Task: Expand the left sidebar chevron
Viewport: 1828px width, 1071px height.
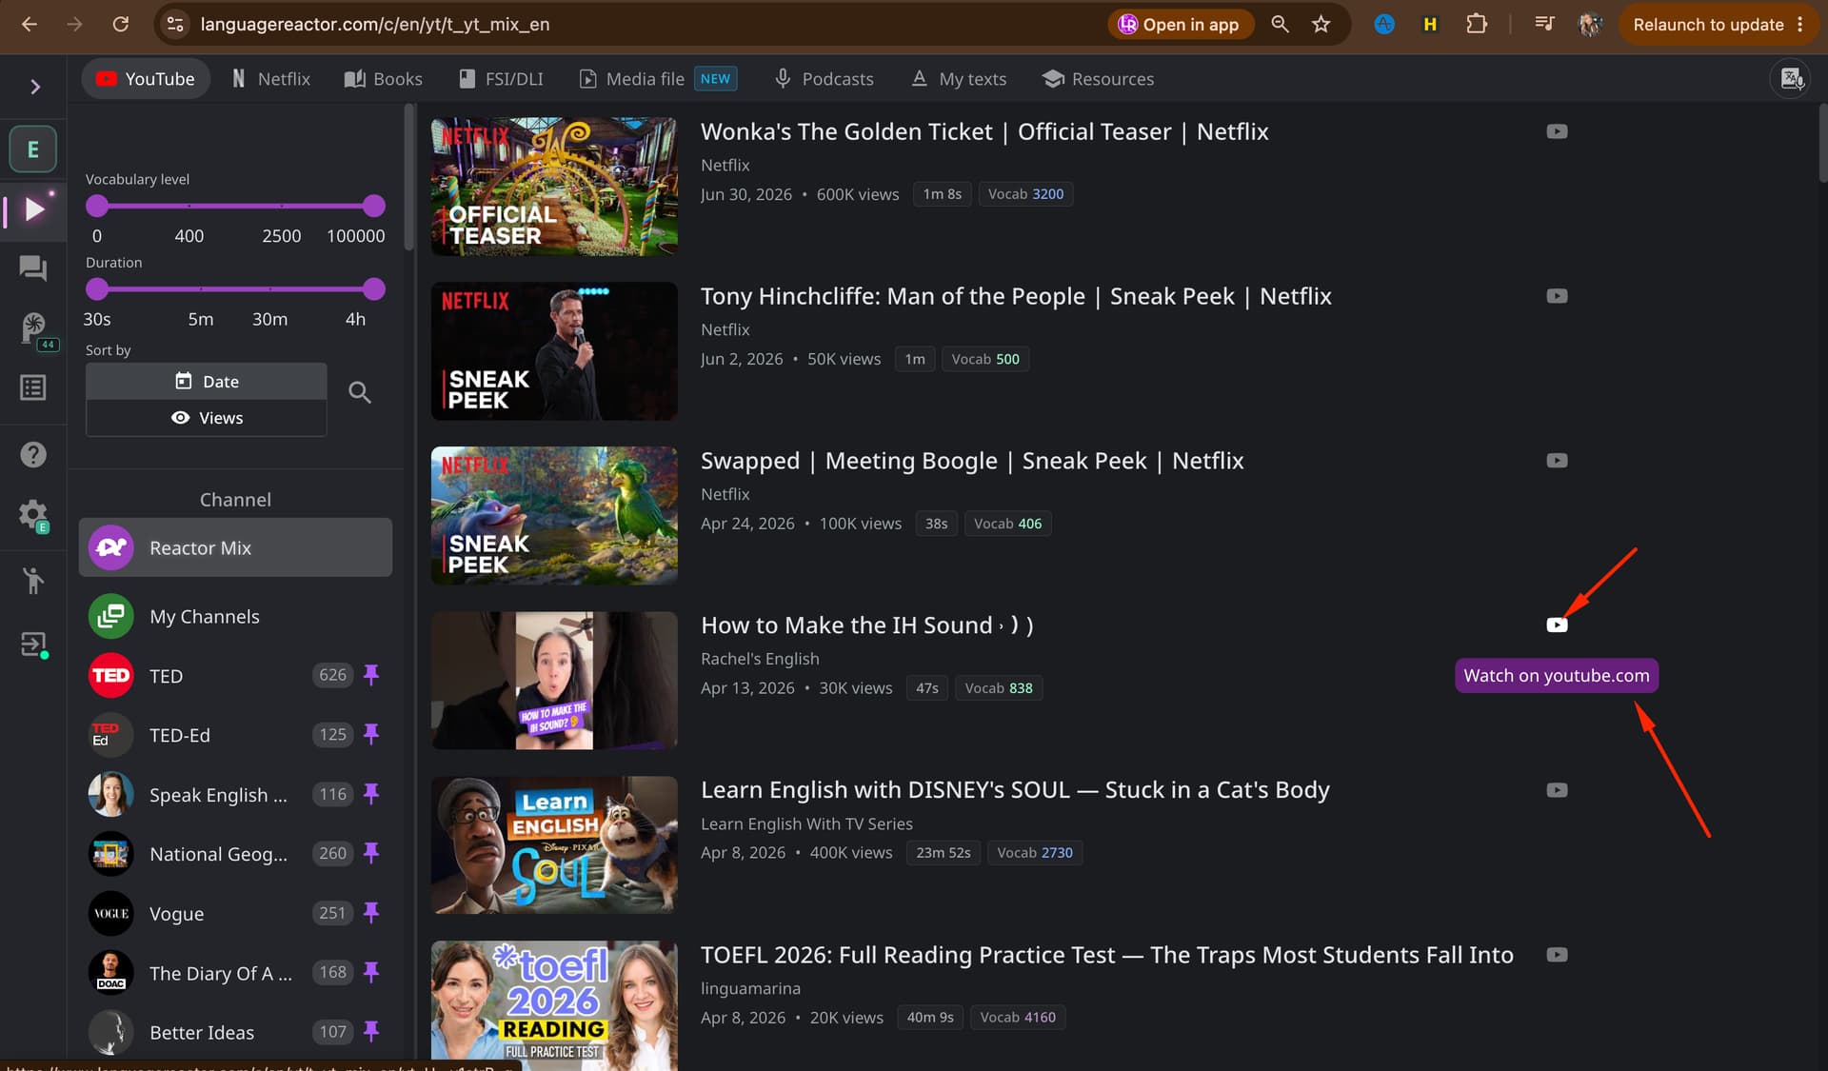Action: click(x=34, y=87)
